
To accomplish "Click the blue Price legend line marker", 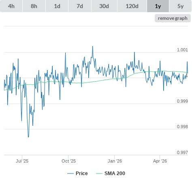I will point(70,173).
